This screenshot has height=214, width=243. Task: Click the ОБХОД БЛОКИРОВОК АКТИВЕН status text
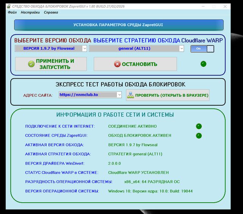140,135
